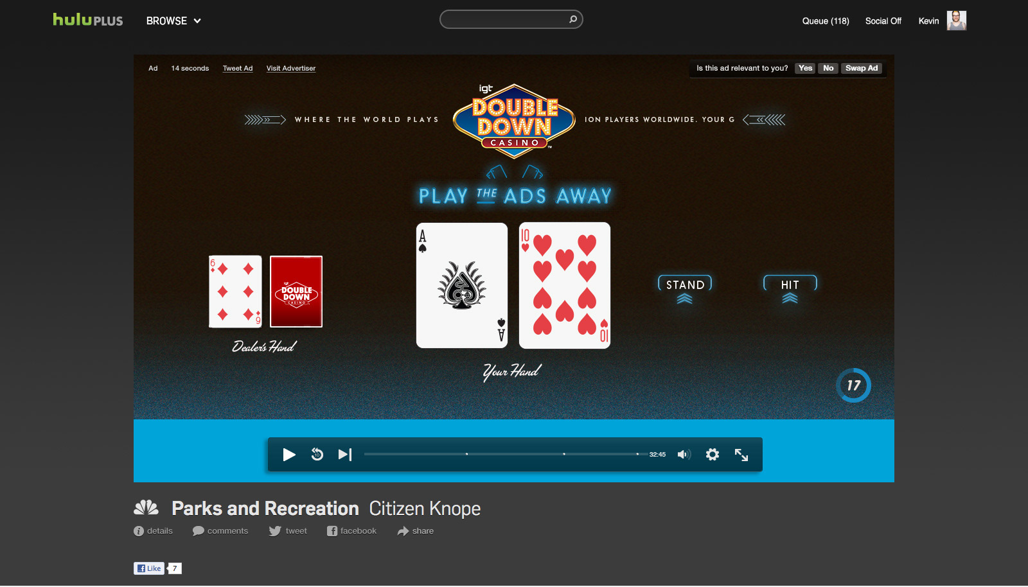Click the search magnifier icon
This screenshot has height=587, width=1028.
(573, 19)
